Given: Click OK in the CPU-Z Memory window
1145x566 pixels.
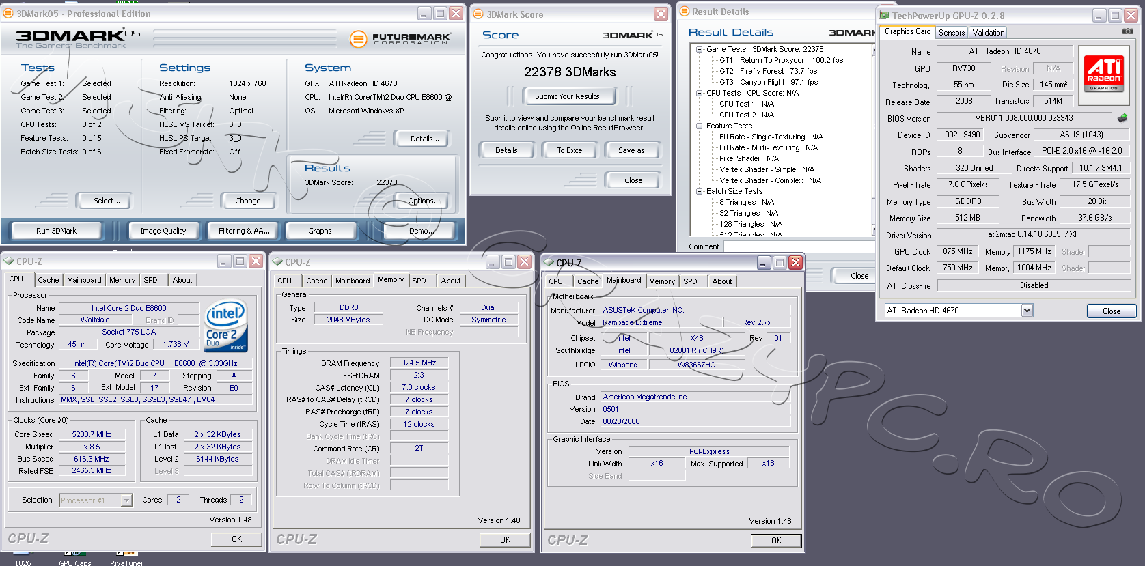Looking at the screenshot, I should [x=505, y=540].
